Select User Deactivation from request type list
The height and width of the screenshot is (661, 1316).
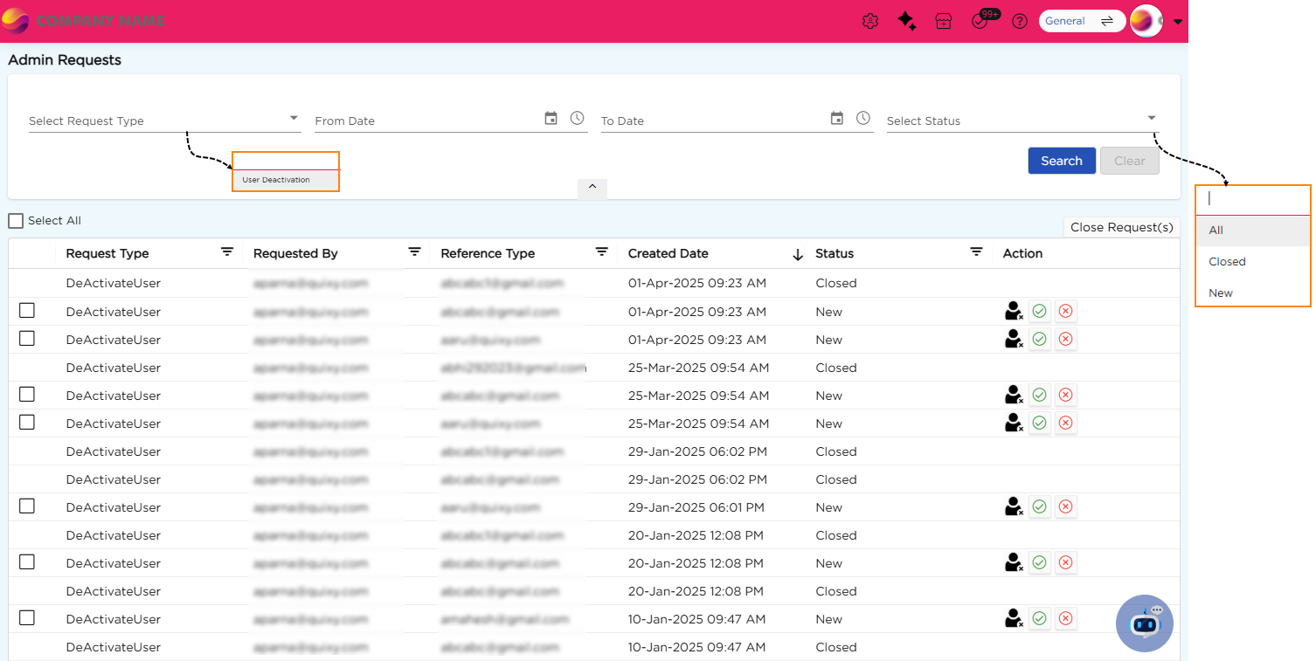click(x=276, y=180)
